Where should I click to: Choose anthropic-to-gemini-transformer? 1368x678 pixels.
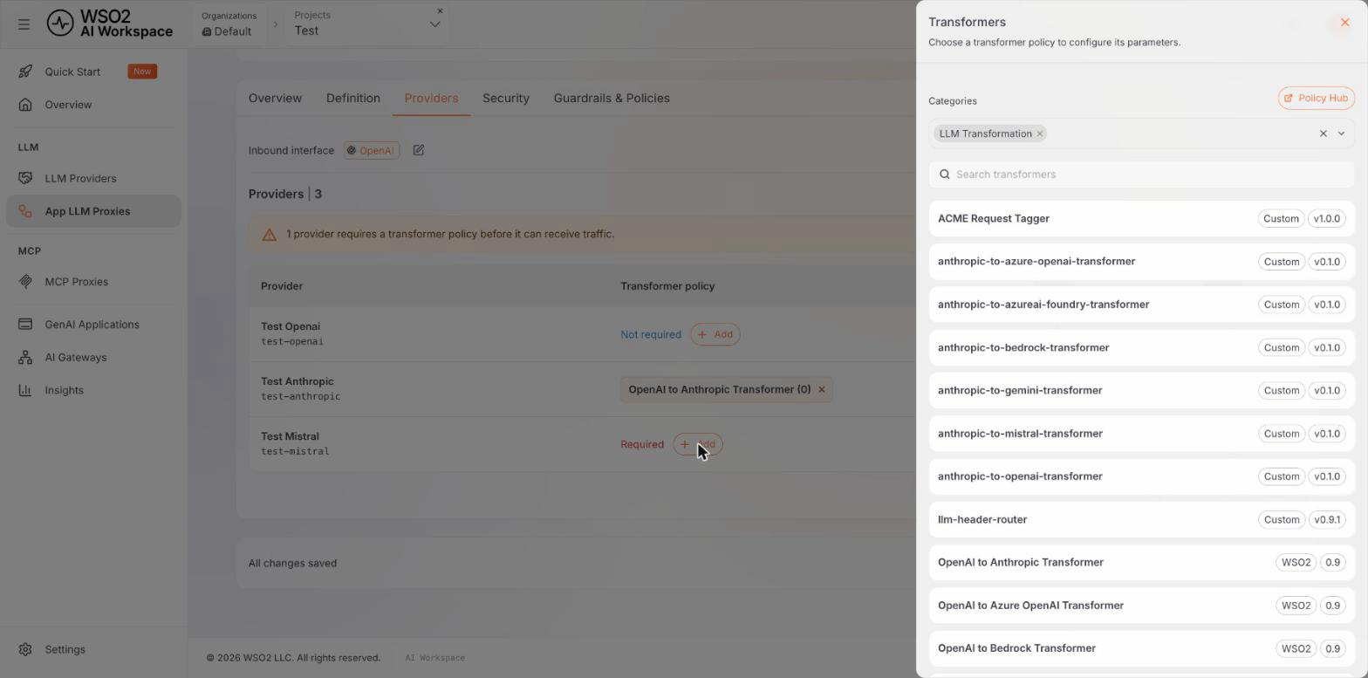1141,390
